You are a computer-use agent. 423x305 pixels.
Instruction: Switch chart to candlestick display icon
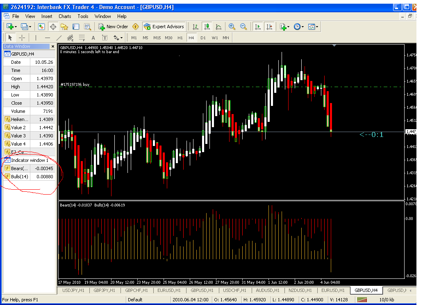(207, 27)
